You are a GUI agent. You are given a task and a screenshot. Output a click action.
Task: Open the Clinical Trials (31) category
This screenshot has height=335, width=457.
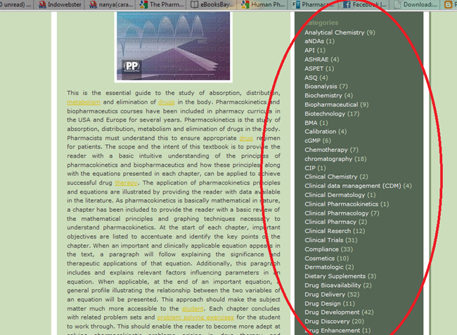click(x=331, y=240)
